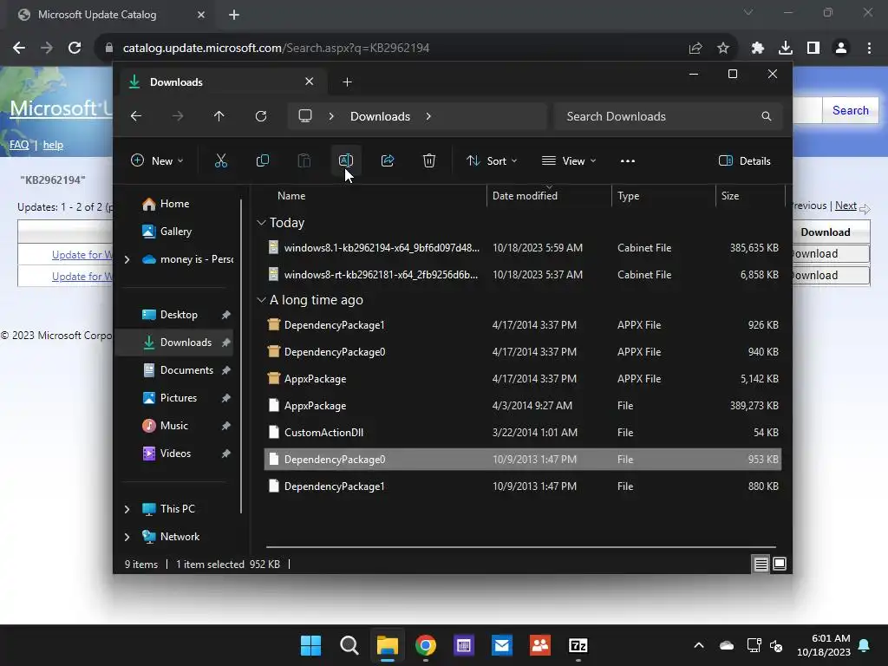Open the New dropdown menu
888x666 pixels.
coord(157,160)
